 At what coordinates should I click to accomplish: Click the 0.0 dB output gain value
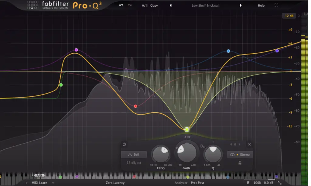pyautogui.click(x=268, y=183)
